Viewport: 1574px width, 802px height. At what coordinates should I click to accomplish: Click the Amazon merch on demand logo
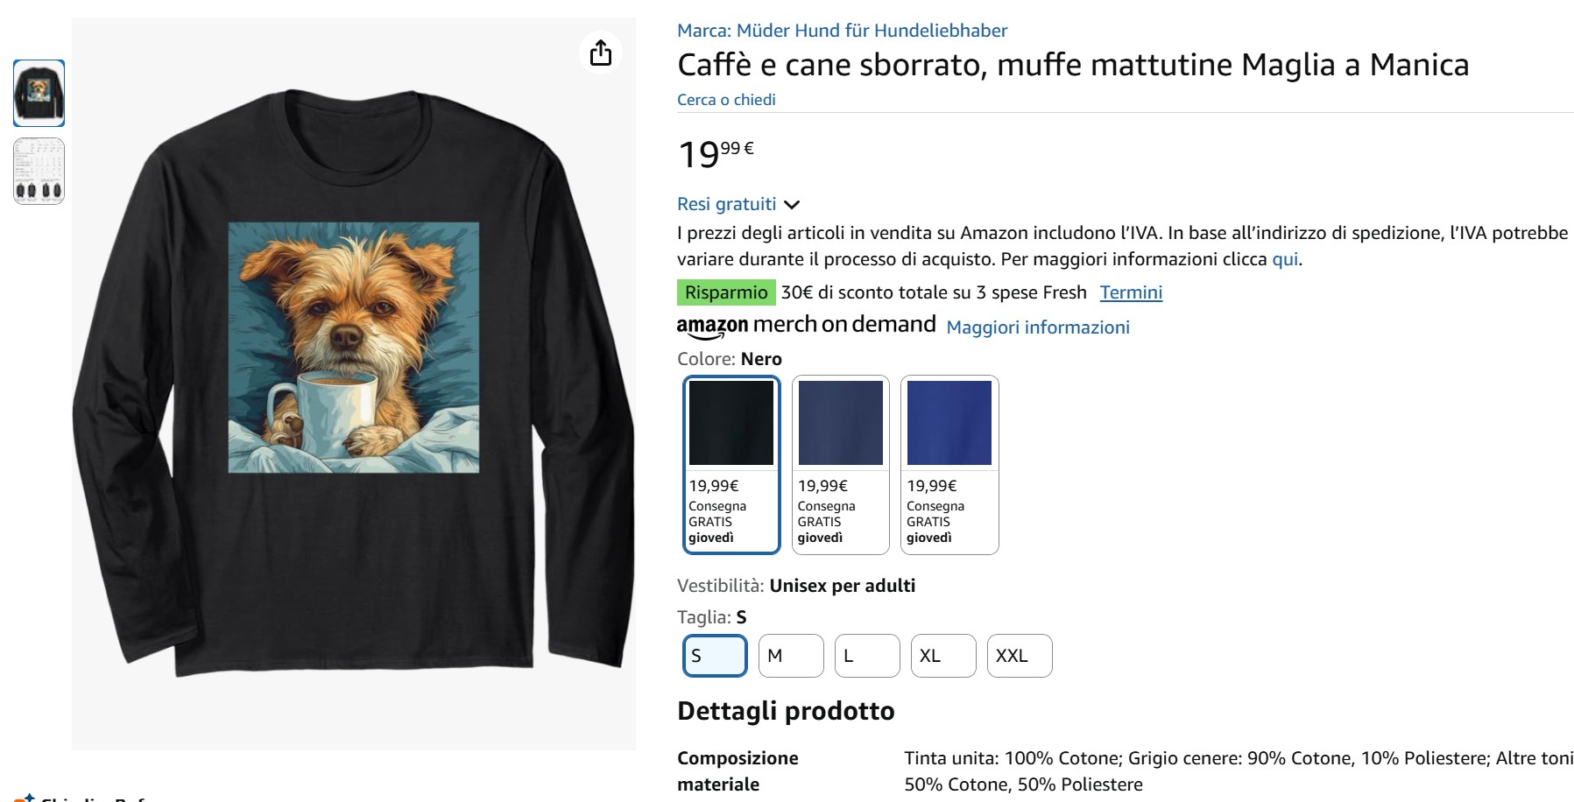[x=806, y=326]
